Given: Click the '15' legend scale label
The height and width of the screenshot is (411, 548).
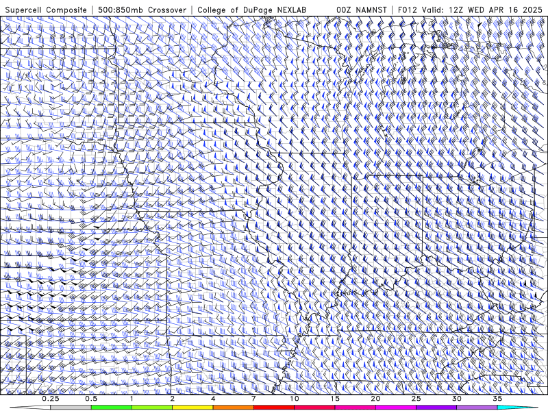Looking at the screenshot, I should 335,399.
